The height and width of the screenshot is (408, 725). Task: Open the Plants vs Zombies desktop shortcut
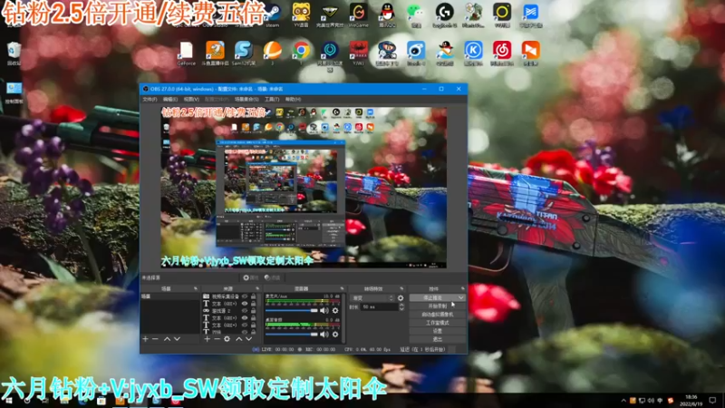click(473, 15)
